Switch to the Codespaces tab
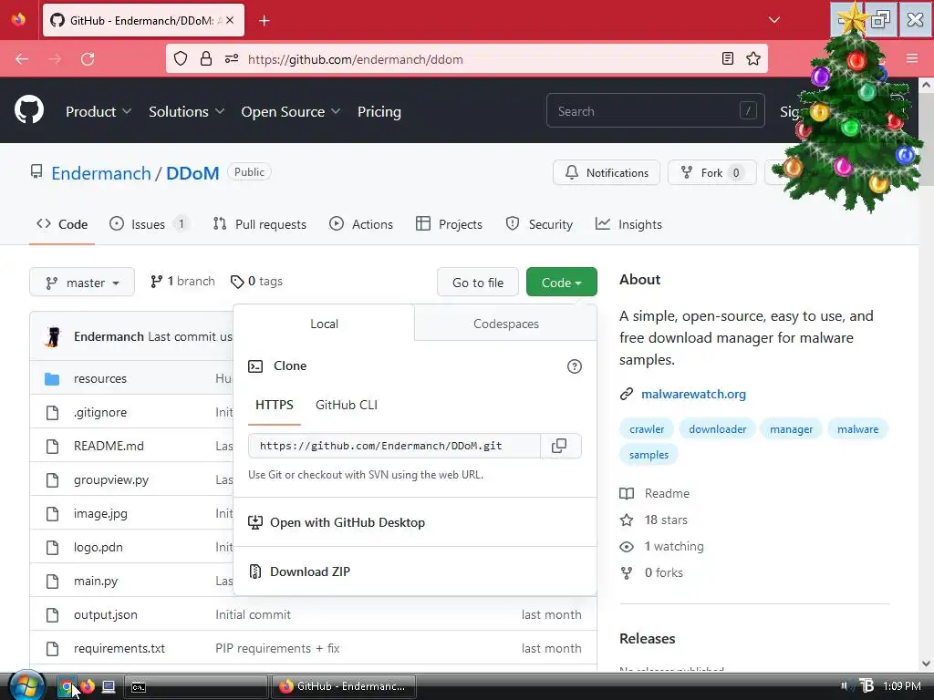This screenshot has height=700, width=934. coord(505,324)
